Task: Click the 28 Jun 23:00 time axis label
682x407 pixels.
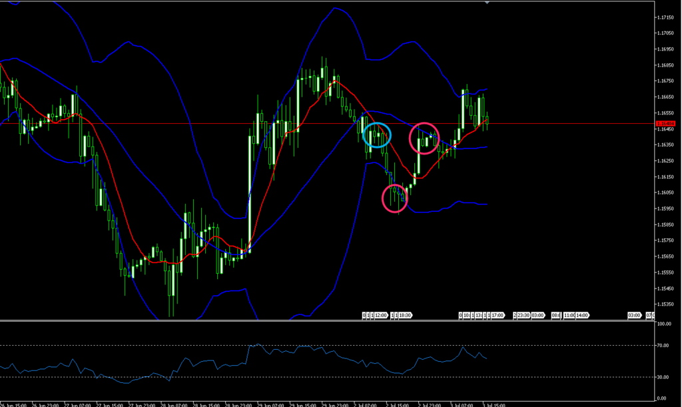Action: click(239, 405)
